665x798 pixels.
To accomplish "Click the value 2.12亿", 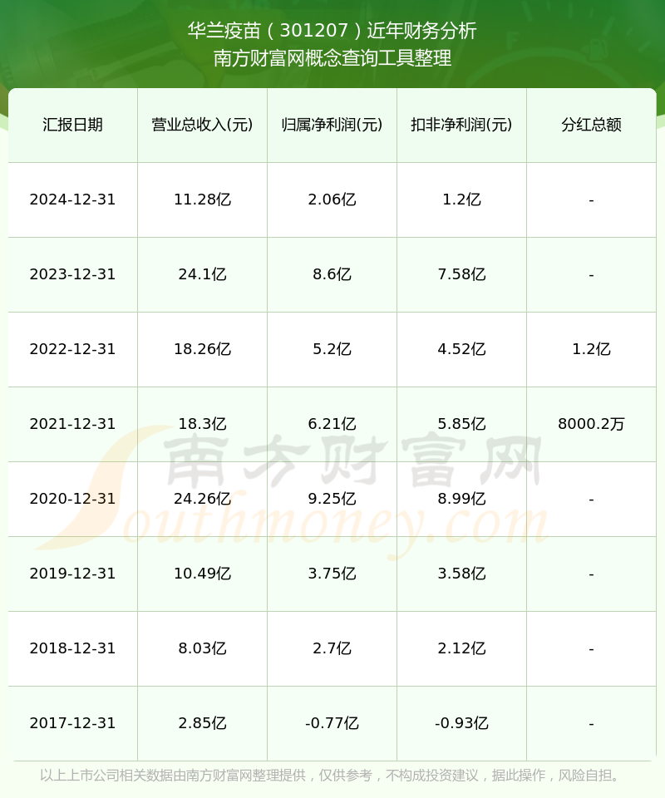I will [x=461, y=648].
